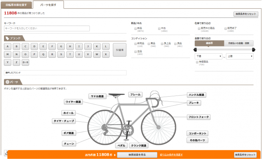Check the 新品 new item checkbox
This screenshot has width=263, height=159.
[x=136, y=28]
